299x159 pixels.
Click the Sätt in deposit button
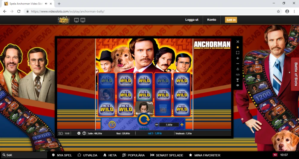coord(231,20)
